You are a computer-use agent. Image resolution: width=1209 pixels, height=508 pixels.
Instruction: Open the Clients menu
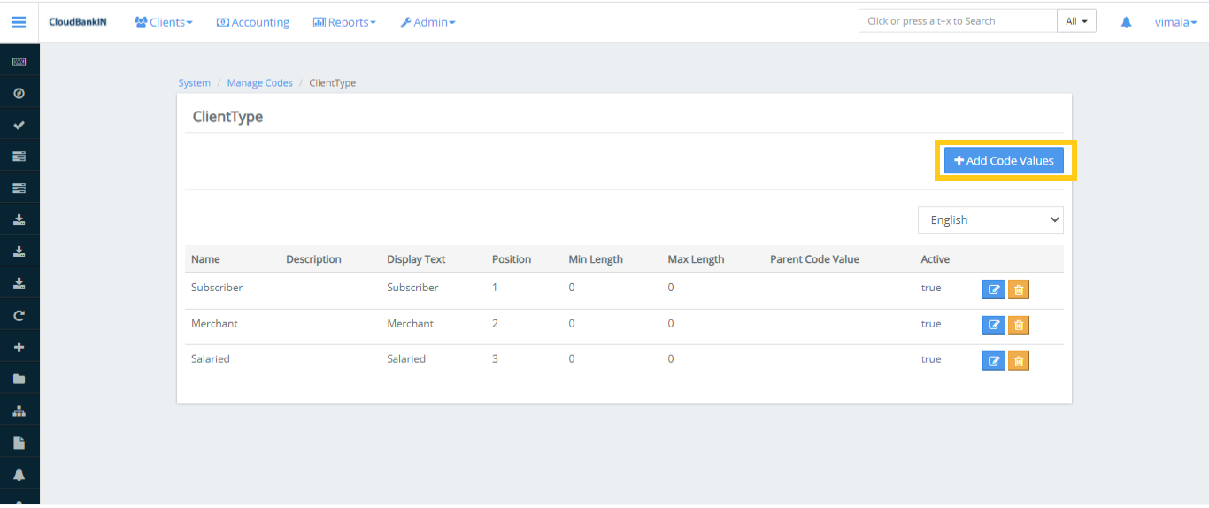[164, 22]
